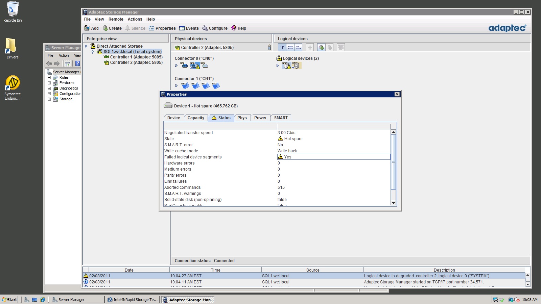Click the Create toolbar button

click(112, 28)
